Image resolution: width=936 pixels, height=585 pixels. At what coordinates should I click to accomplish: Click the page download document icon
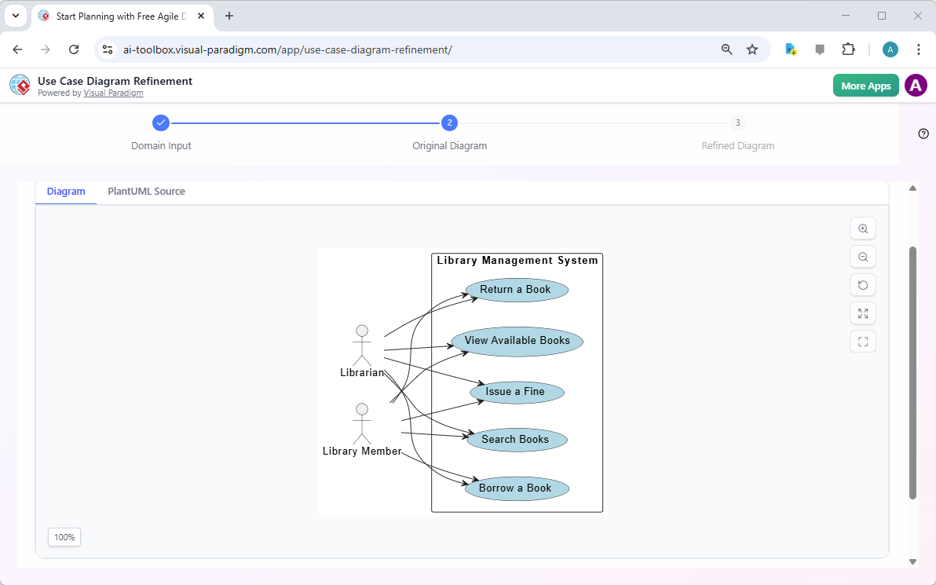click(791, 49)
